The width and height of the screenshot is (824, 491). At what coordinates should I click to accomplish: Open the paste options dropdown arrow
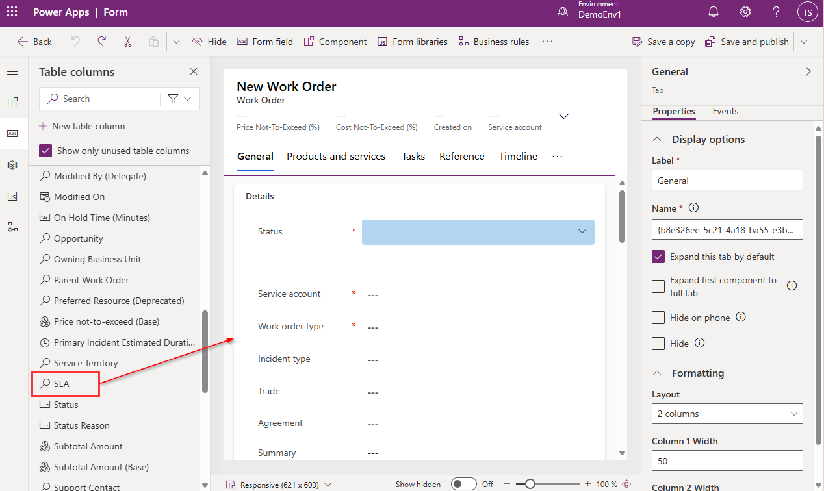click(x=177, y=42)
